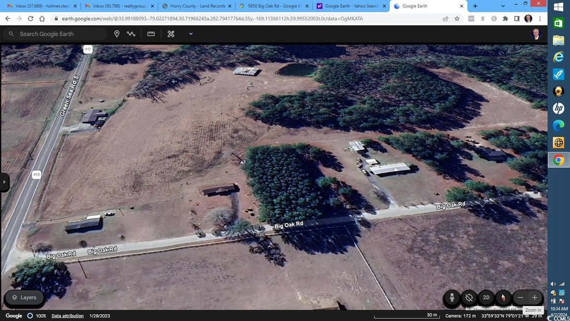The height and width of the screenshot is (321, 570).
Task: Select the draw path or polygon tool
Action: click(x=131, y=34)
